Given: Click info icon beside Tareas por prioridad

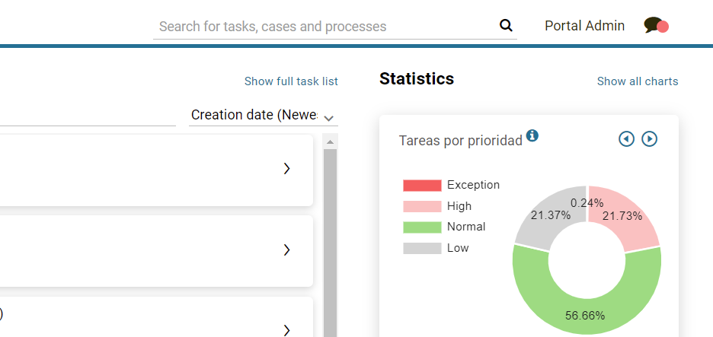Looking at the screenshot, I should tap(532, 135).
